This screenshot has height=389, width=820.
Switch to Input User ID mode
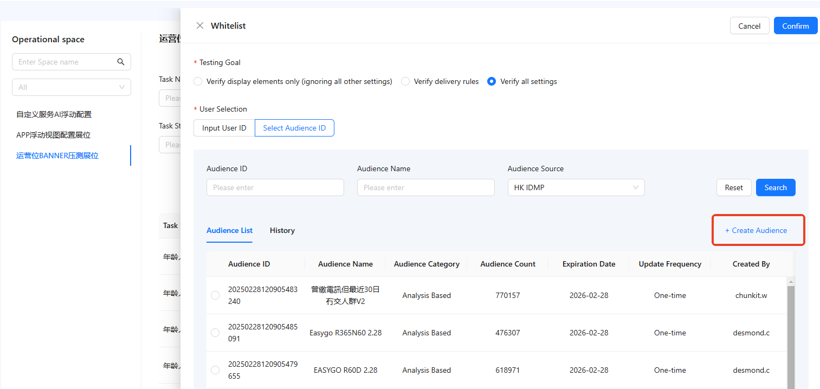coord(224,128)
